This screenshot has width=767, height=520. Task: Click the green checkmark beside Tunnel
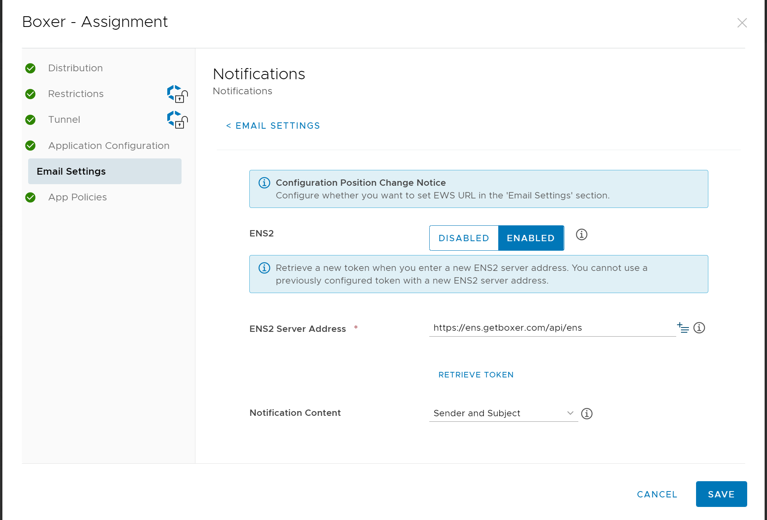tap(31, 120)
